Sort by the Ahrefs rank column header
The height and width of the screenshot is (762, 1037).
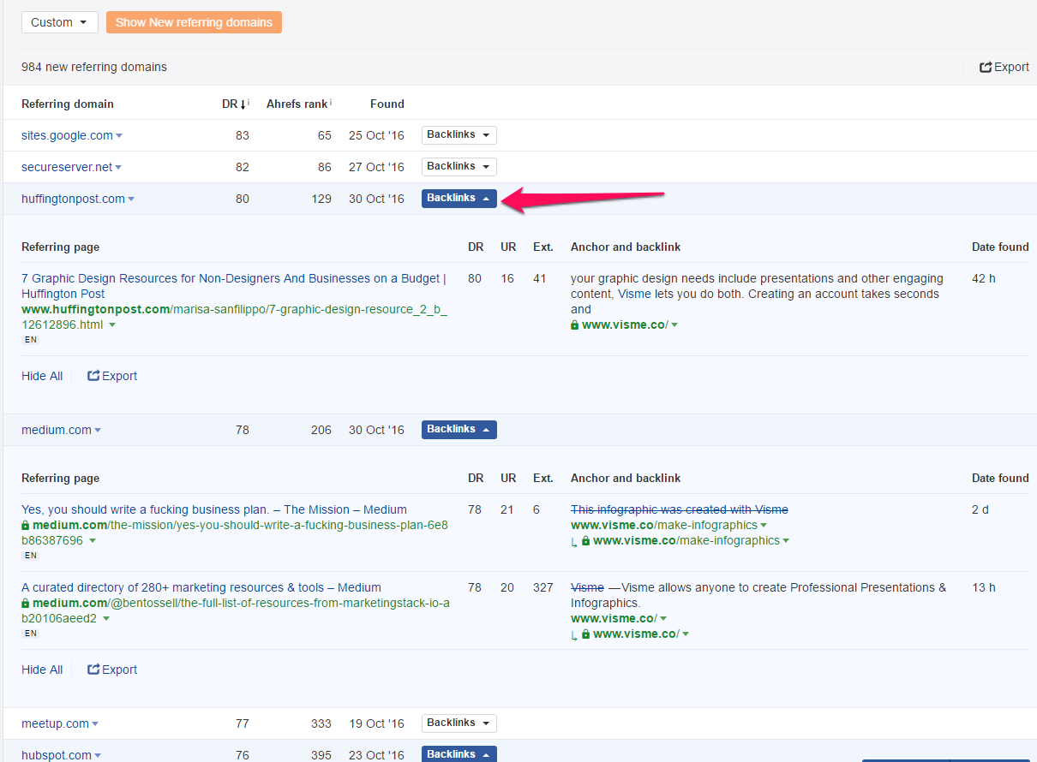click(297, 104)
